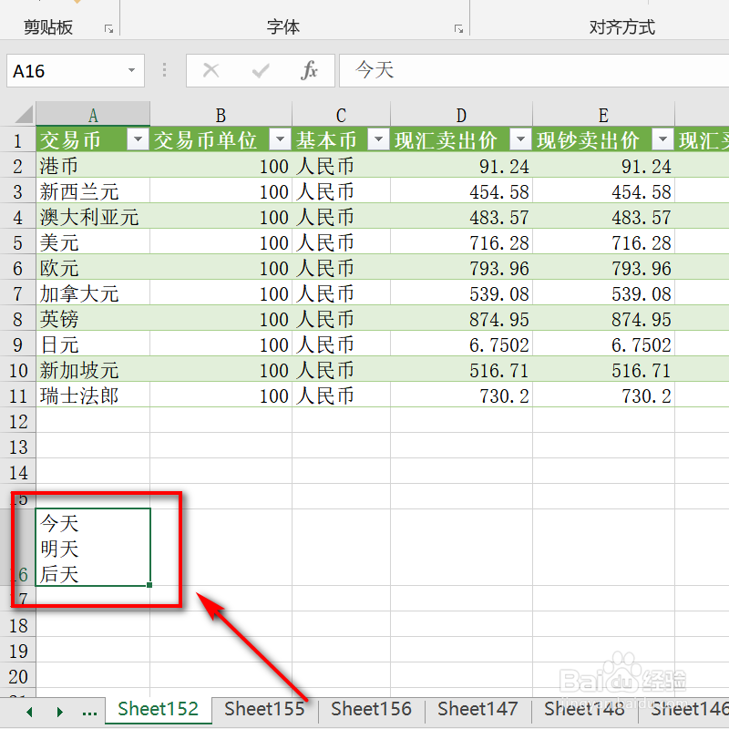Confirm the formula bar entry
Viewport: 729px width, 729px height.
pyautogui.click(x=261, y=71)
